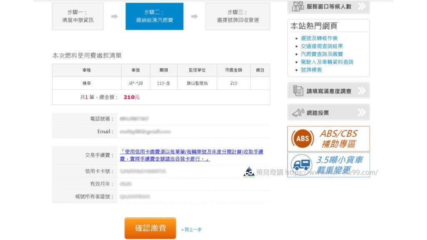The width and height of the screenshot is (427, 240).
Task: Click the 備註 column header
Action: coord(260,70)
